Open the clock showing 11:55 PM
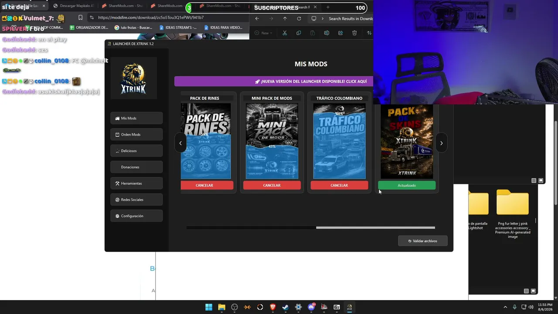 coord(545,307)
